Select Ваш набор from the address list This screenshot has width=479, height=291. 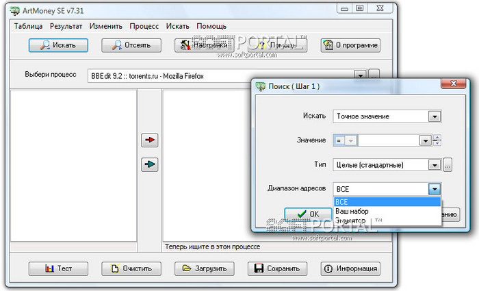click(x=352, y=212)
